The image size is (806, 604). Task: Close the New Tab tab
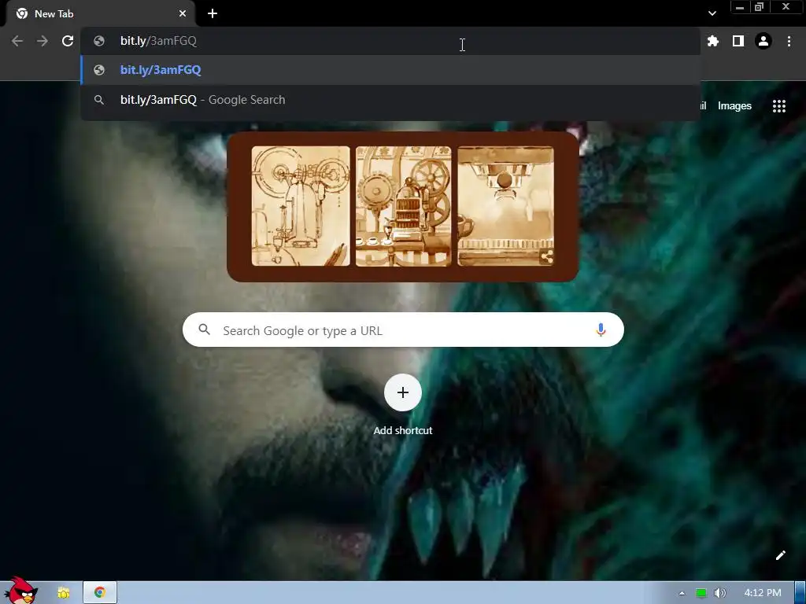183,14
